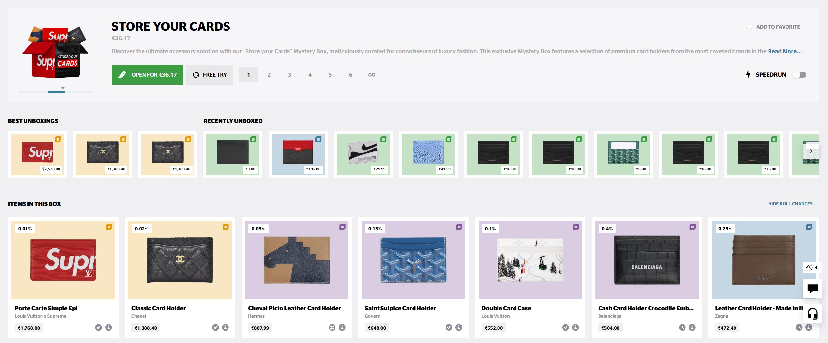The height and width of the screenshot is (343, 828).
Task: Select box quantity 1
Action: [249, 75]
